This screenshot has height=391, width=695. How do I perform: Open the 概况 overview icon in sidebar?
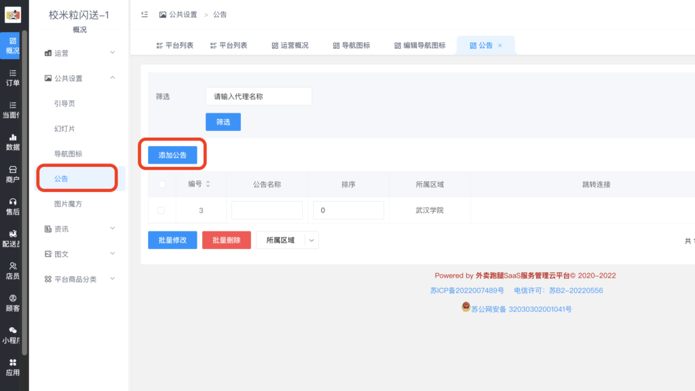12,46
